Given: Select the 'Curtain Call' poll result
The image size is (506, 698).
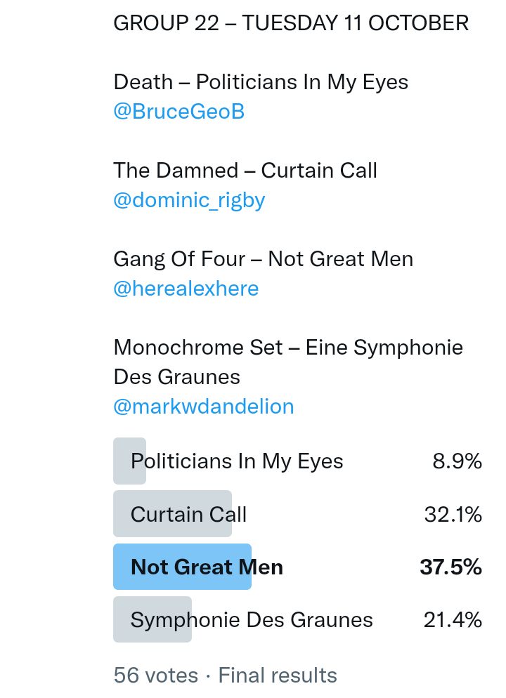Looking at the screenshot, I should pos(188,515).
